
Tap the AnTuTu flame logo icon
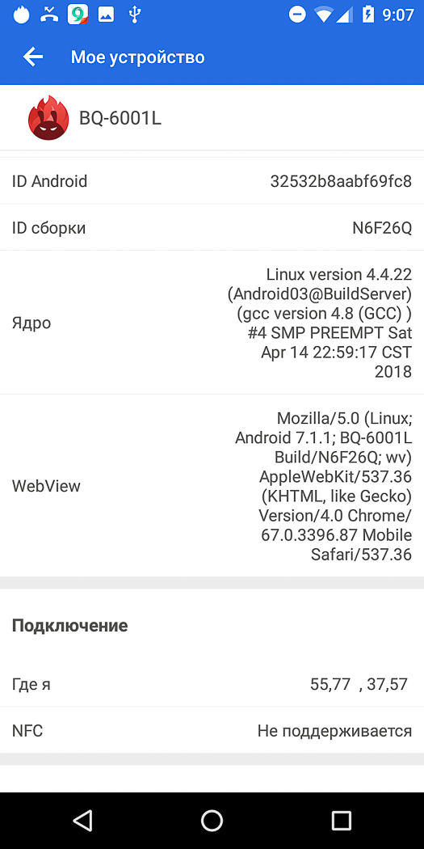pyautogui.click(x=48, y=118)
